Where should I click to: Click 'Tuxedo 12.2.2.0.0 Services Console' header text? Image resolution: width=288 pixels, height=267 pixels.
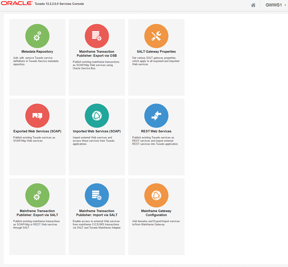point(59,4)
